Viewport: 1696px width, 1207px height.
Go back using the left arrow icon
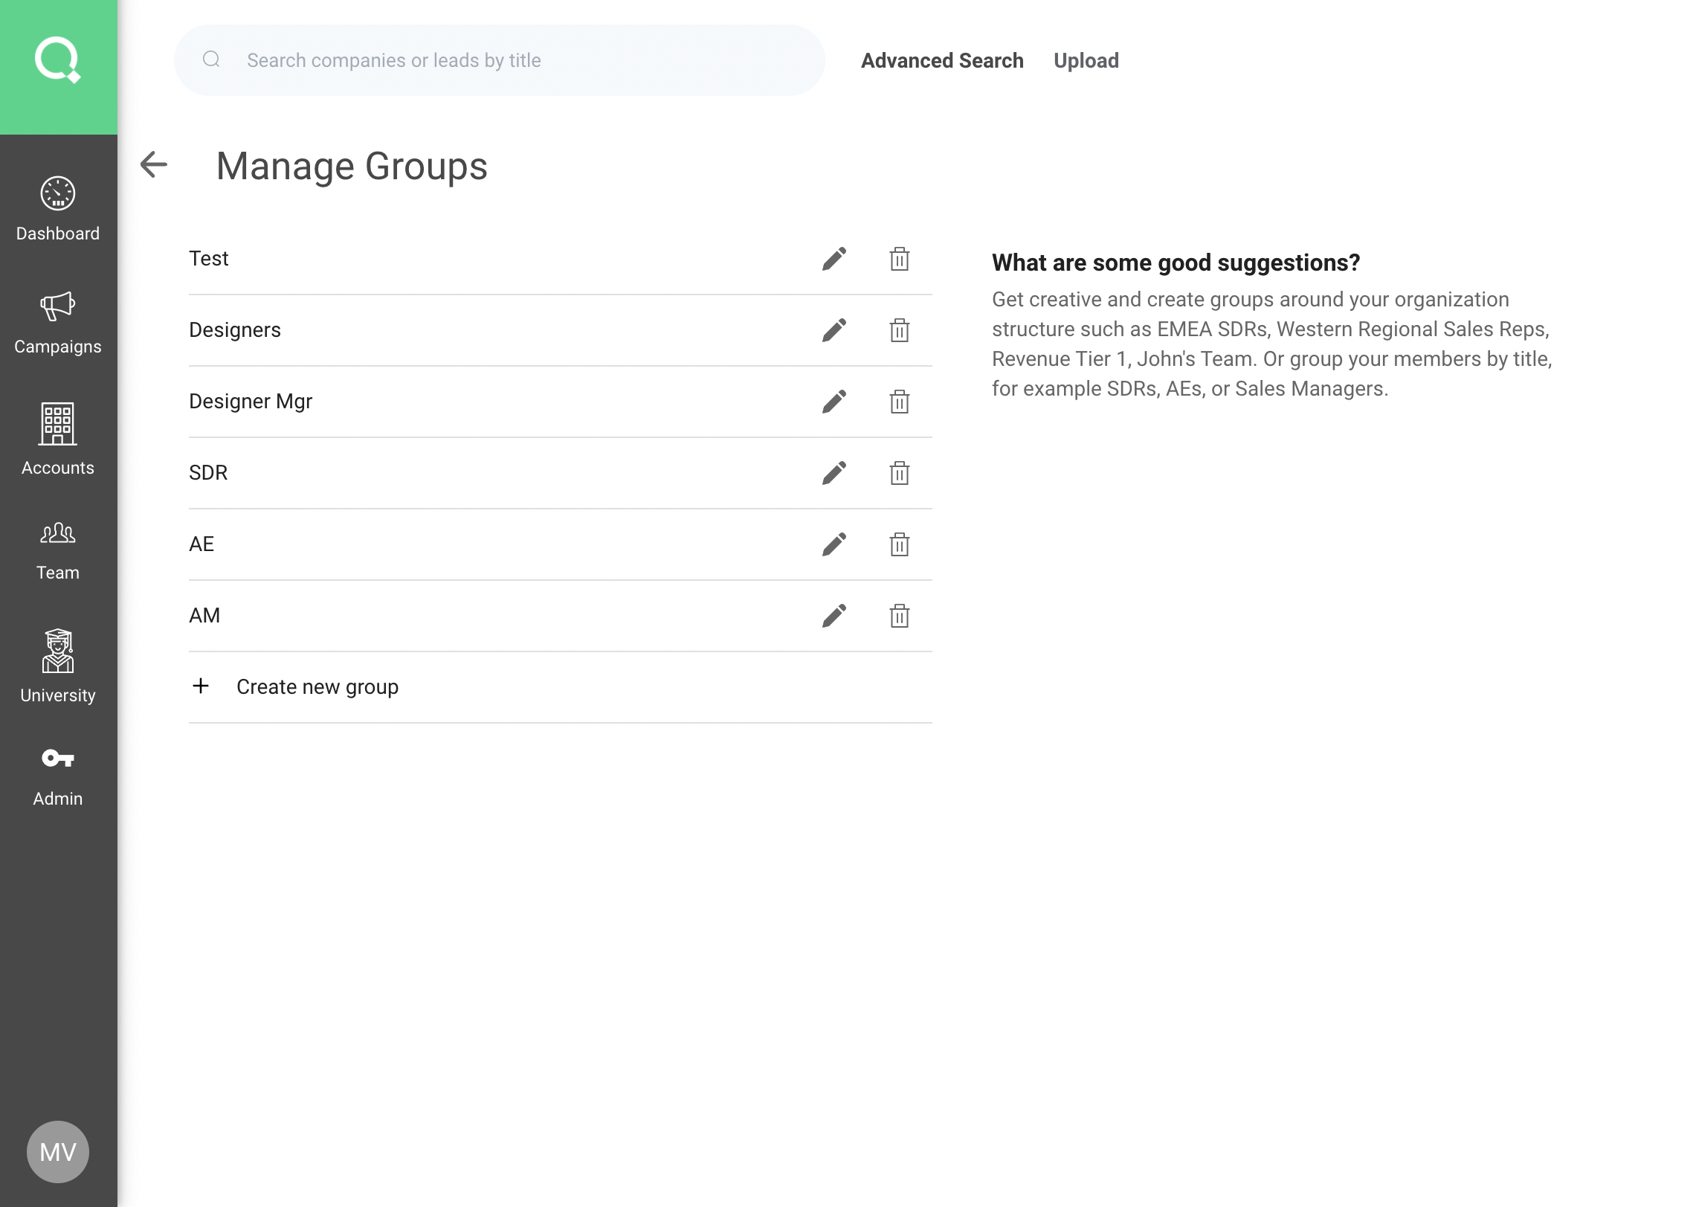coord(154,164)
